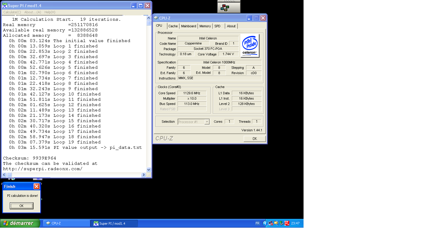Open the Processor #1 selection dropdown

point(194,122)
